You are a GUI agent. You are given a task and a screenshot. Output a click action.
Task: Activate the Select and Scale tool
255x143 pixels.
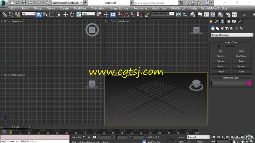point(78,15)
